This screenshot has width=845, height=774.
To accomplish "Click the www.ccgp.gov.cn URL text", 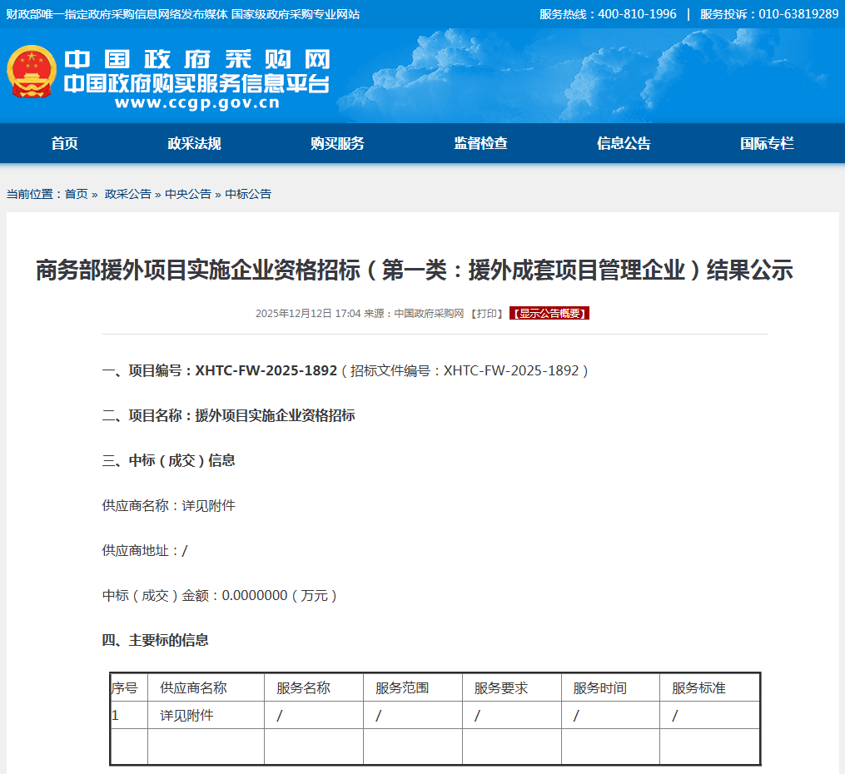I will click(196, 104).
